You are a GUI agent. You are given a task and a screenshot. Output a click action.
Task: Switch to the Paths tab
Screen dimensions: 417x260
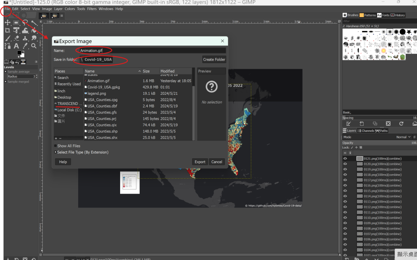click(382, 131)
